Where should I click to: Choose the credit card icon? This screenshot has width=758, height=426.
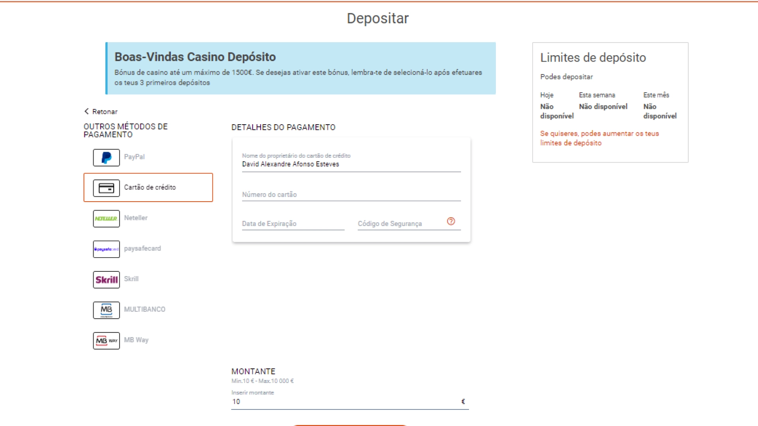106,188
